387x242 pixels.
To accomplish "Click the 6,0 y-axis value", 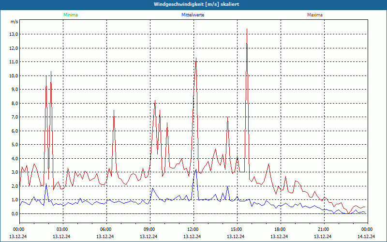I will click(x=15, y=131).
